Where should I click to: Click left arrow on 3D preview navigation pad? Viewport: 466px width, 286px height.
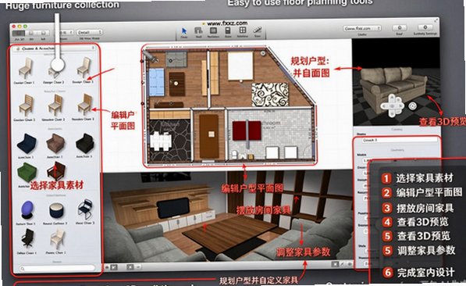385,105
